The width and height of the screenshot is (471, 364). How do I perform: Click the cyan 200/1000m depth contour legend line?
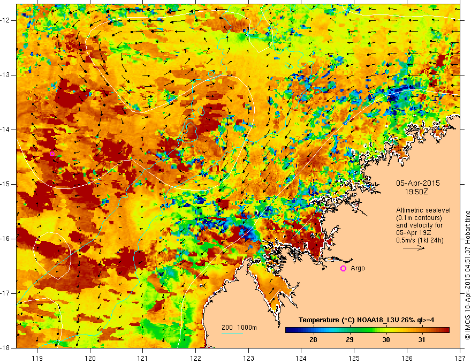tap(232, 333)
